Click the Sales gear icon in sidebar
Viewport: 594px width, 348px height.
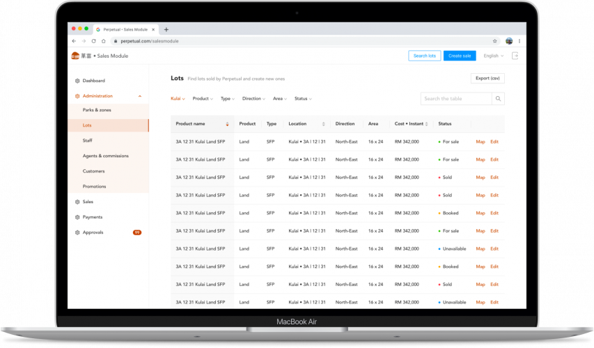77,202
